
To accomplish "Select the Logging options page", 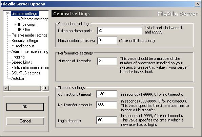I will (x=18, y=57).
